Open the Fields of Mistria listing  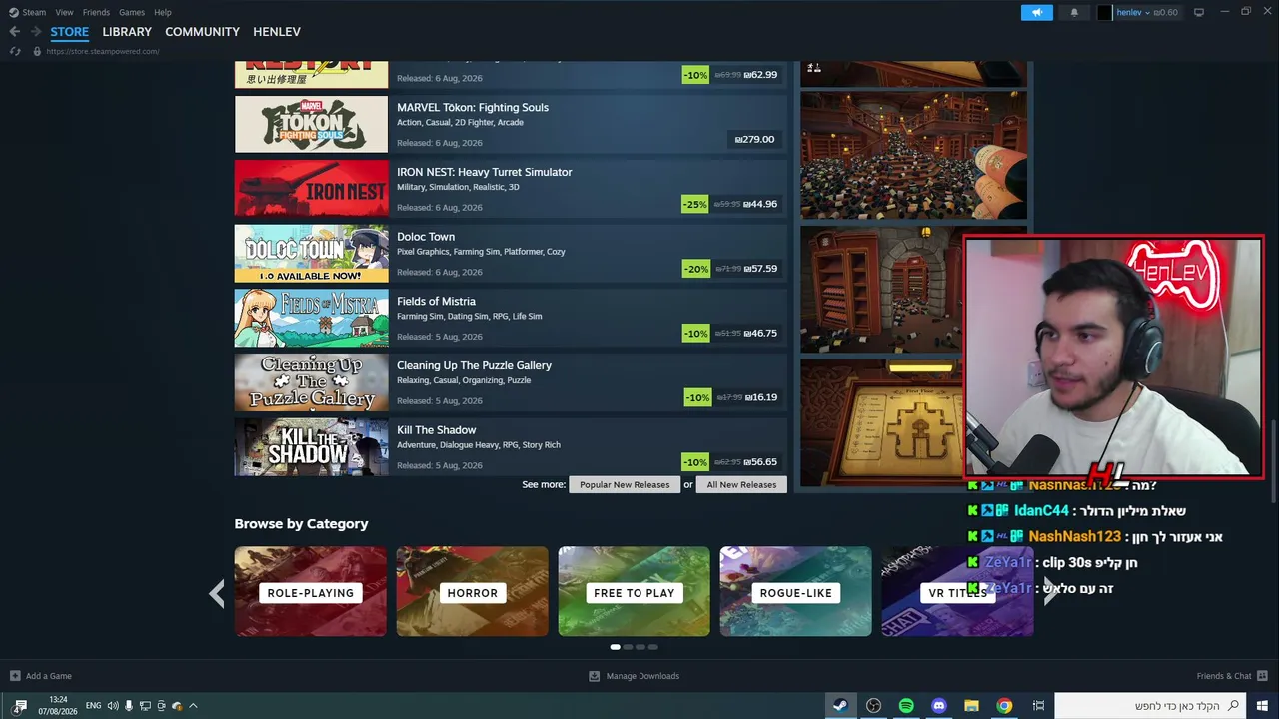[x=511, y=318]
